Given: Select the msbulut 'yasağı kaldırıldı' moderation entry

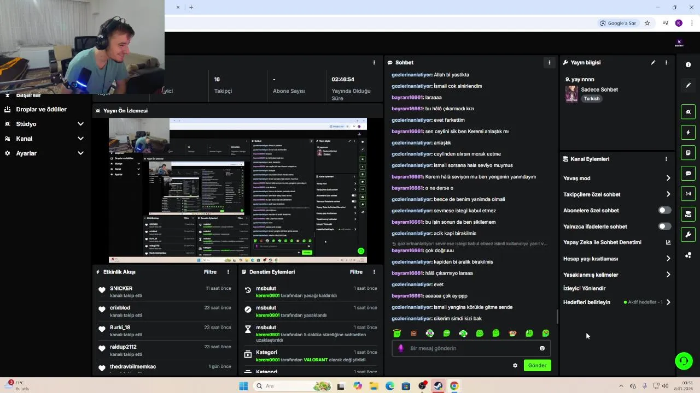Looking at the screenshot, I should coord(311,291).
